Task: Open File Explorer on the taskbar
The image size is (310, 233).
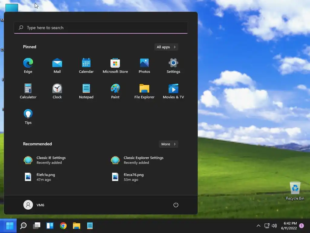Action: point(77,226)
